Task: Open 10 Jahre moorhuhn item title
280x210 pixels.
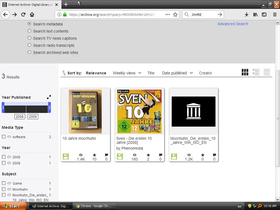Action: point(79,138)
